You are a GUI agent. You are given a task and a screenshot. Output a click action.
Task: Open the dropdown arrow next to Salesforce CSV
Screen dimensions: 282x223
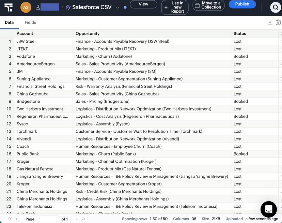117,7
